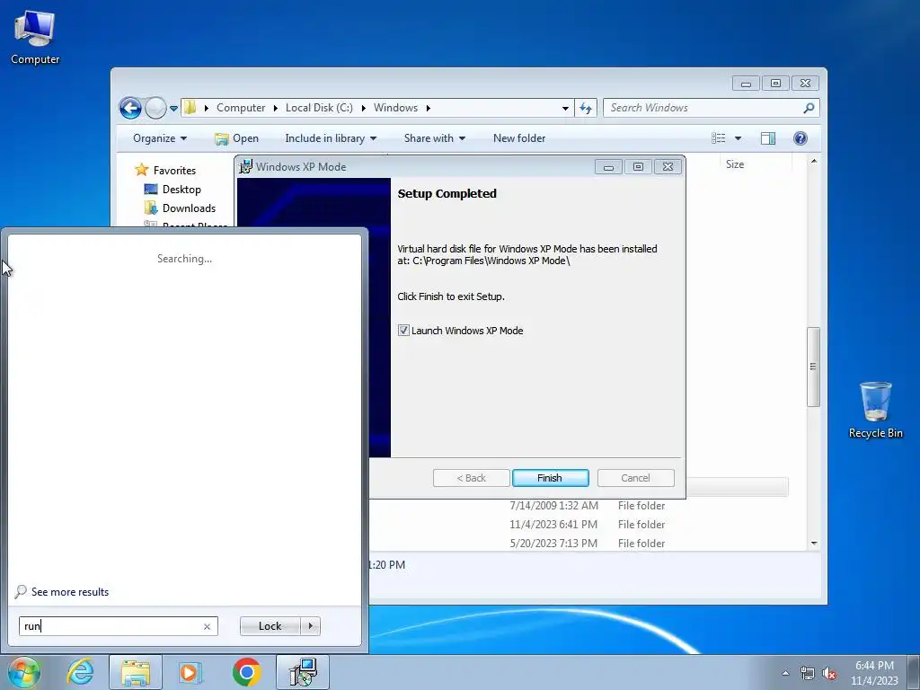
Task: Maximize the Explorer window
Action: [775, 84]
